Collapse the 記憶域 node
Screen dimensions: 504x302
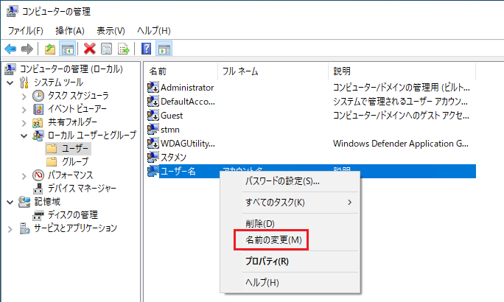10,202
